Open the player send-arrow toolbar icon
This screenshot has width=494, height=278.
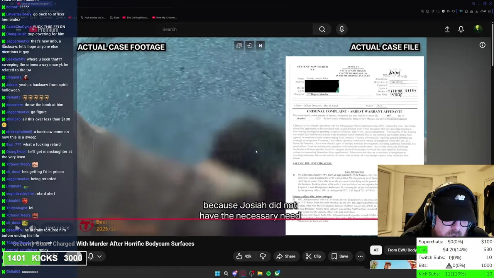tap(448, 11)
